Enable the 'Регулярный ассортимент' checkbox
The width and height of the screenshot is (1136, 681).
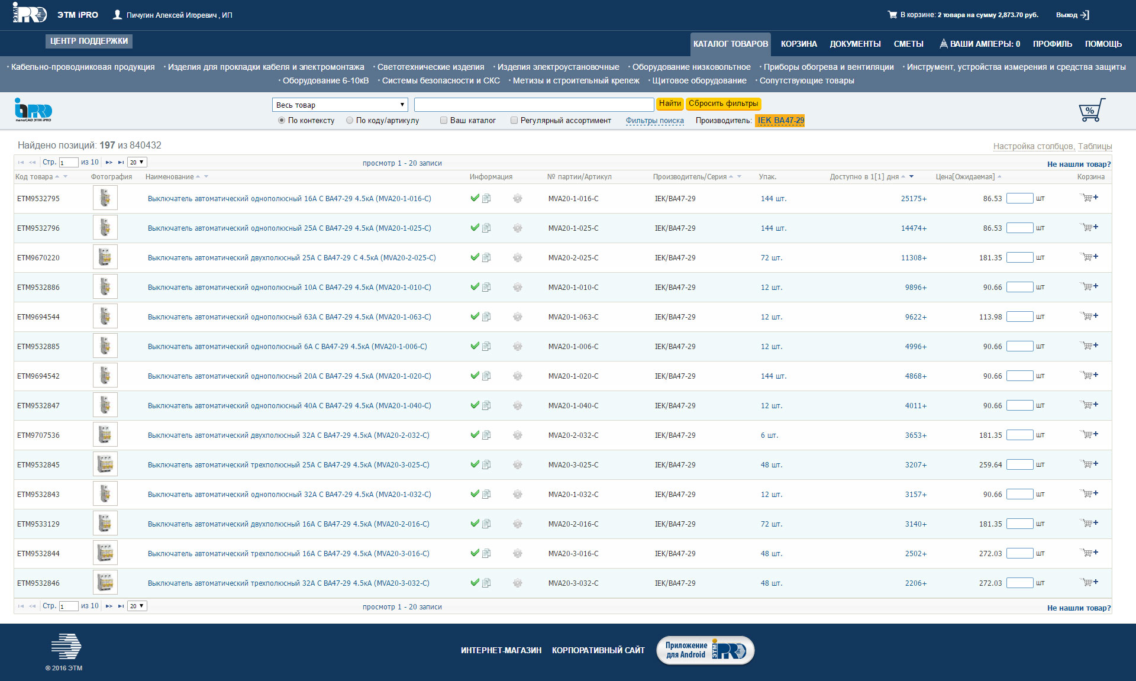(x=514, y=120)
